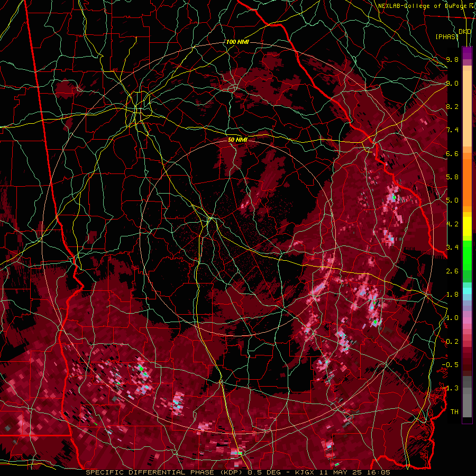Click the 3.4 legend value
Screen dimensions: 476x476
452,248
